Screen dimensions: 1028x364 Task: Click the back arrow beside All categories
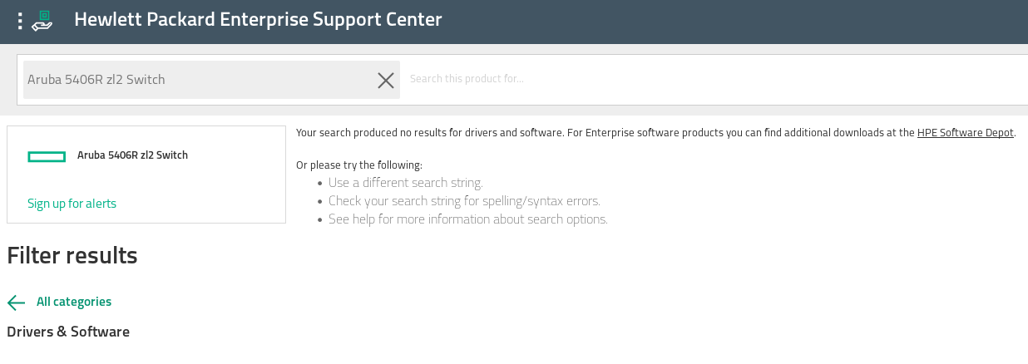tap(16, 303)
